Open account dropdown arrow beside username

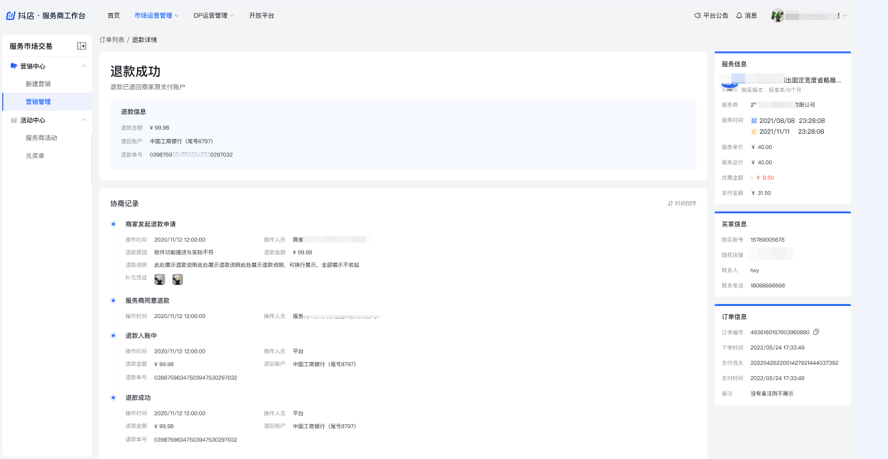click(845, 15)
